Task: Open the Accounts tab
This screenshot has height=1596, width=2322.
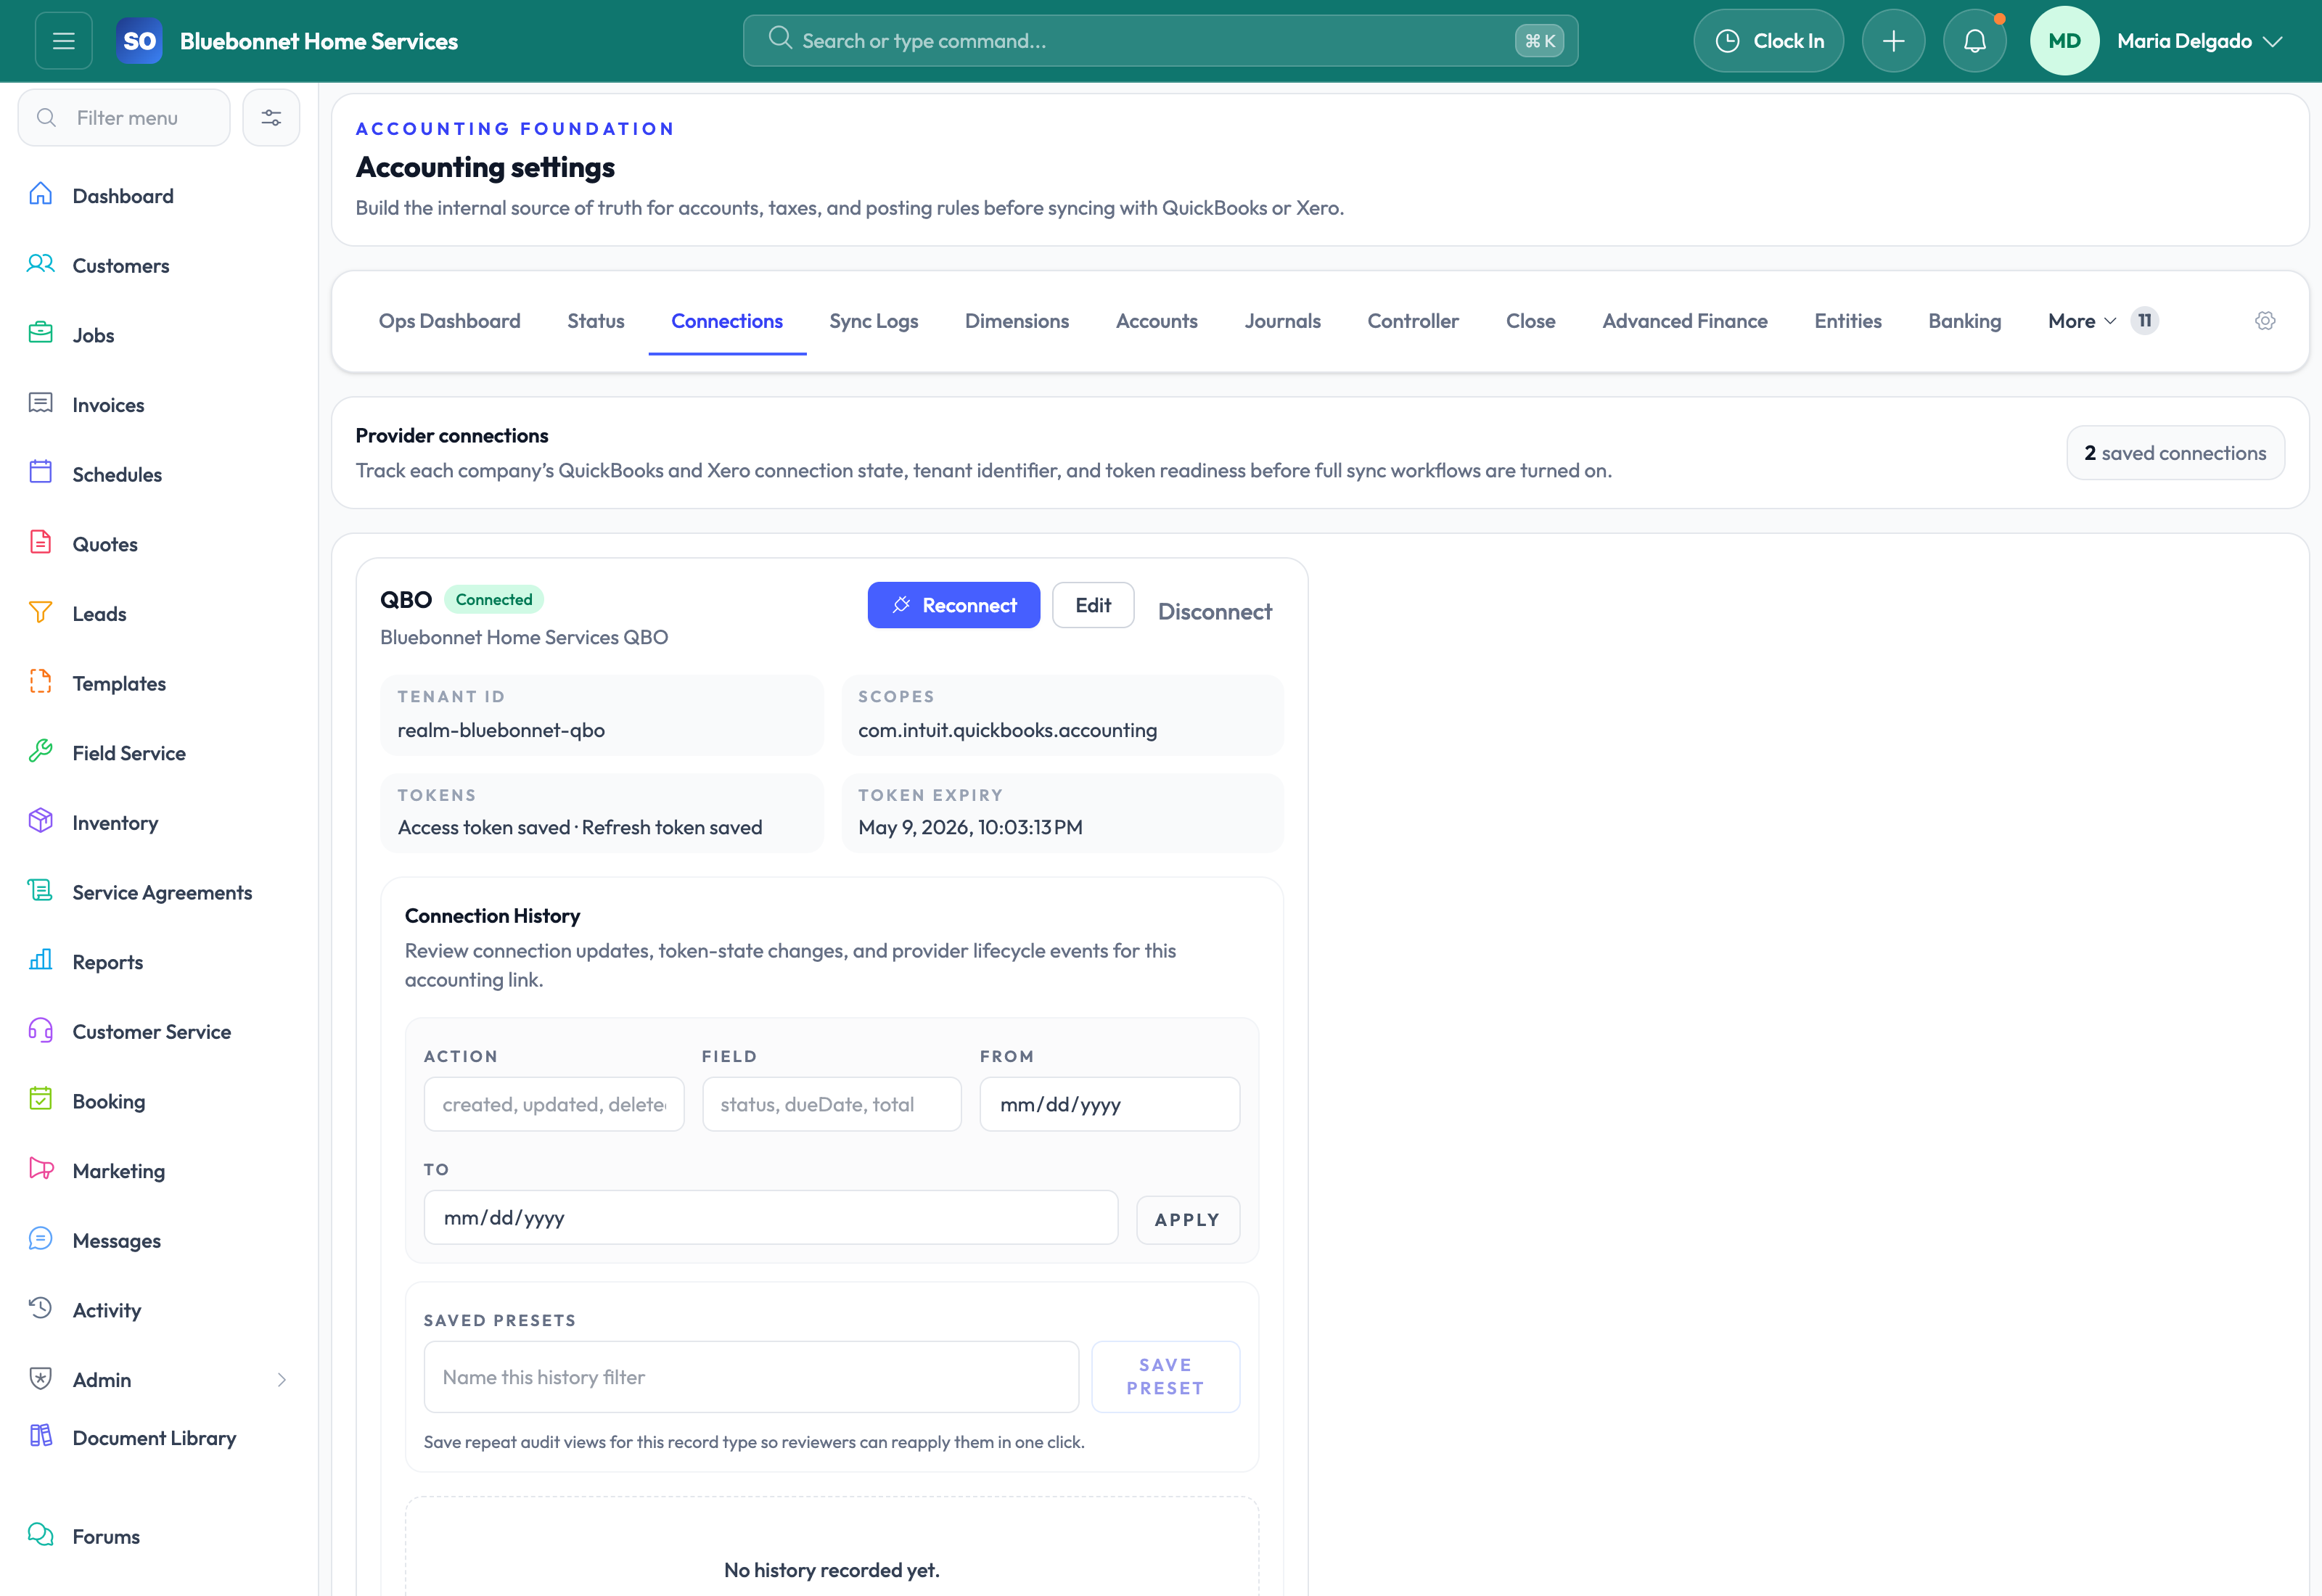Action: point(1157,321)
